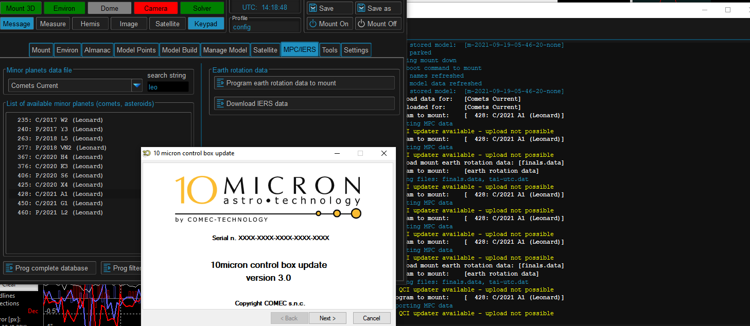Minimize the 10 micron control box update dialog

[x=337, y=153]
